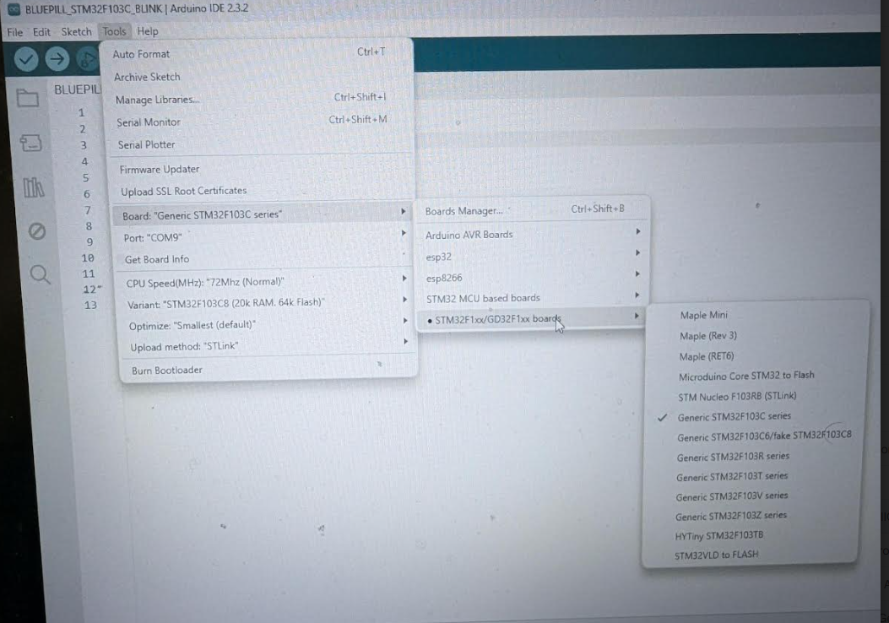
Task: Select Maple (Rev 3) board
Action: [x=757, y=336]
